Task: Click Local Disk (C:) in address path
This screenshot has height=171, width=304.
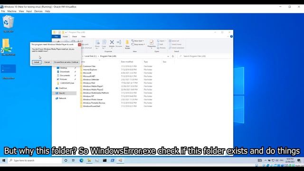Action: click(x=91, y=56)
